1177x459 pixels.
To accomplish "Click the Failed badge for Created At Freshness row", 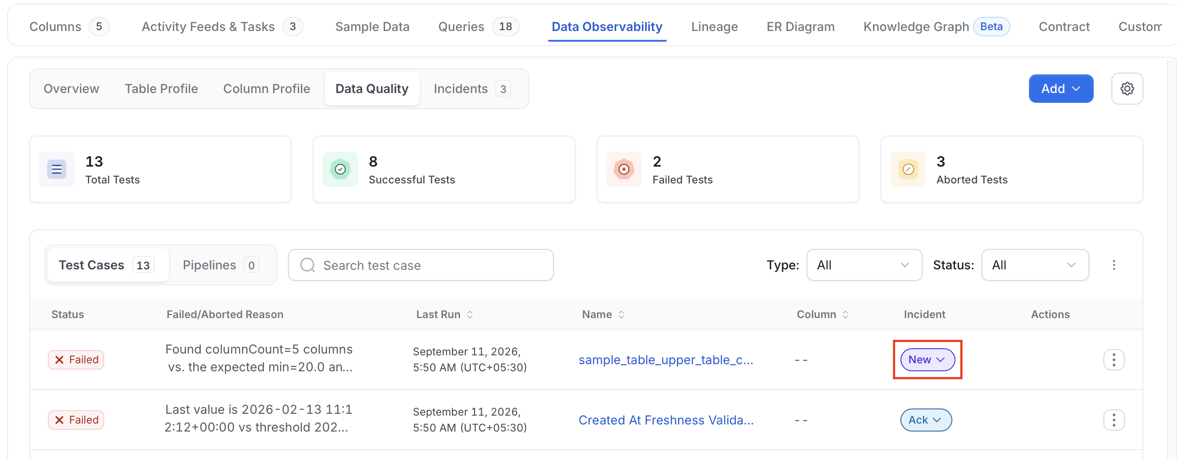I will (76, 420).
